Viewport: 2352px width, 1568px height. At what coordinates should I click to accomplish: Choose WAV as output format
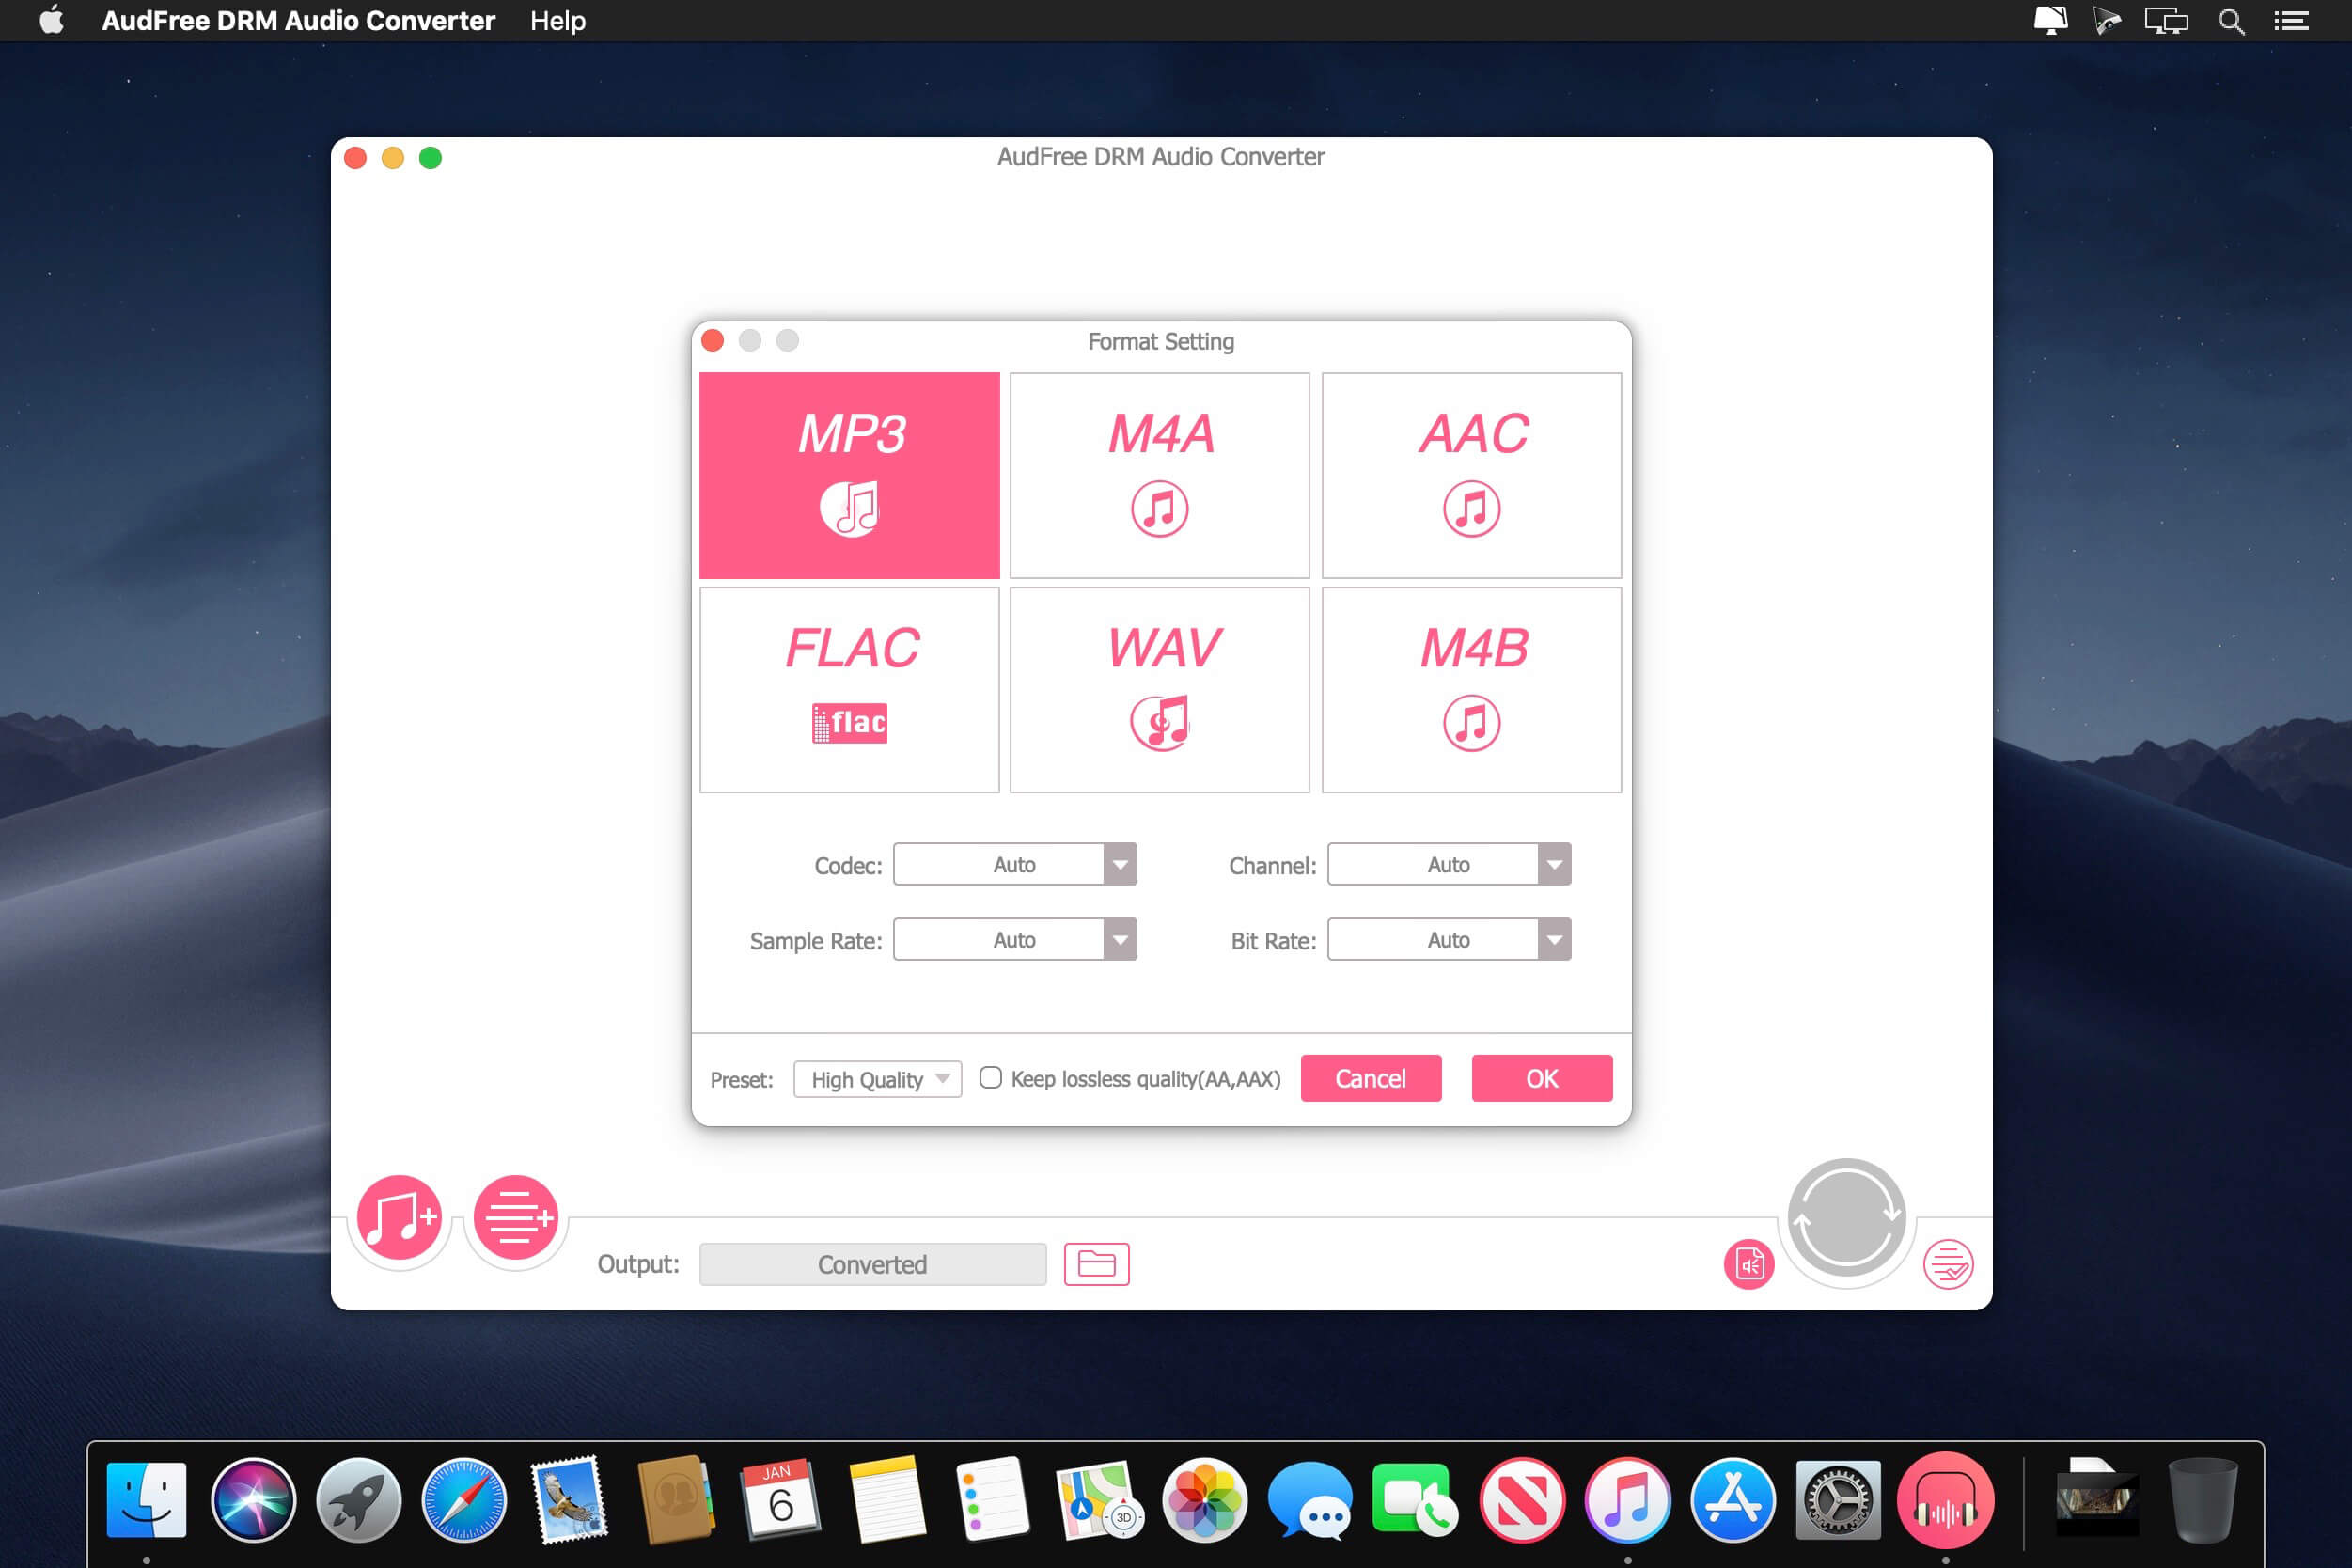pos(1159,689)
